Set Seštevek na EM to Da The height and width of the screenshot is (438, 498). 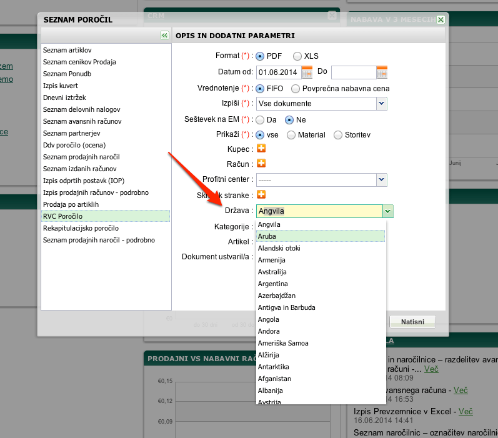pyautogui.click(x=260, y=120)
